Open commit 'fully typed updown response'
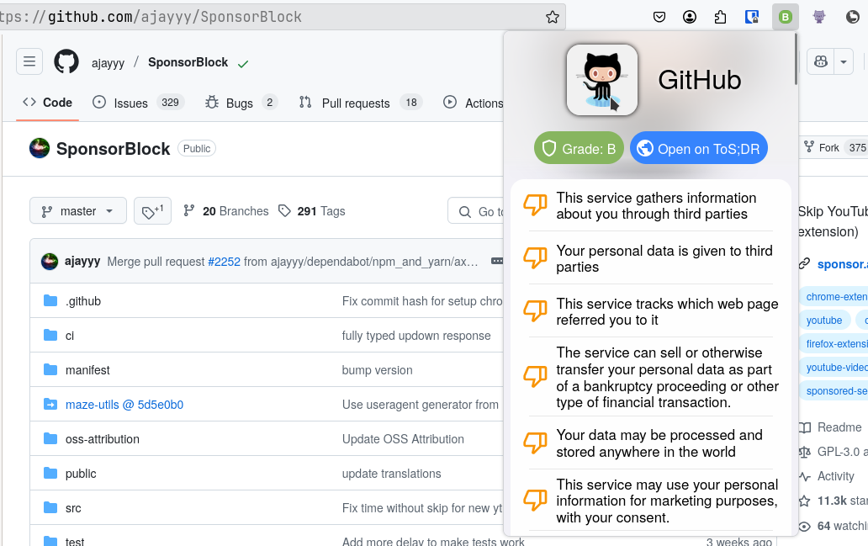Screen dimensions: 868x546 point(416,336)
